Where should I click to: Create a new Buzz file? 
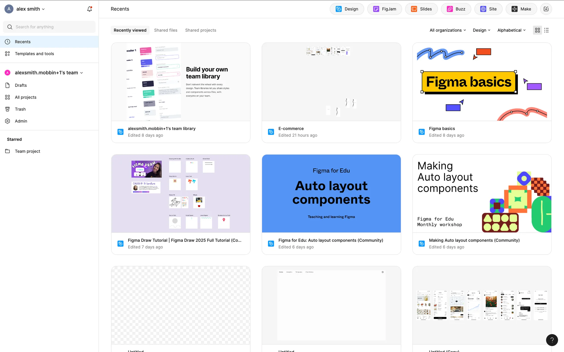point(456,9)
